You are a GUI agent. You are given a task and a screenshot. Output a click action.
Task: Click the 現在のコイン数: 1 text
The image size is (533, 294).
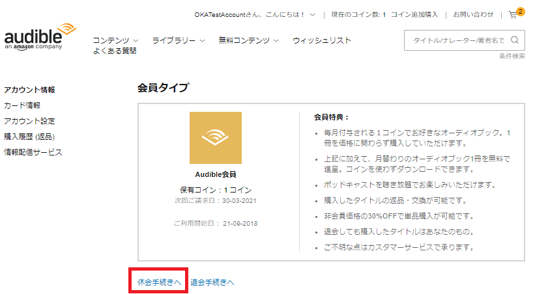click(x=358, y=14)
